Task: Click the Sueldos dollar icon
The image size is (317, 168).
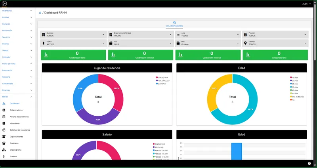Action: click(x=4, y=157)
